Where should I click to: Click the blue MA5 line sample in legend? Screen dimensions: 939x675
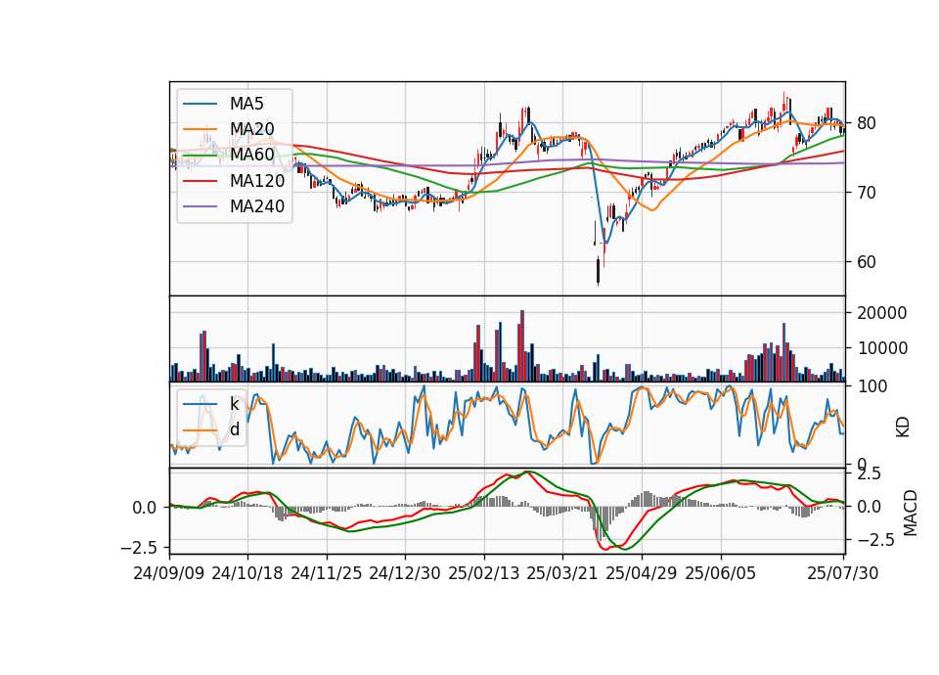[200, 104]
